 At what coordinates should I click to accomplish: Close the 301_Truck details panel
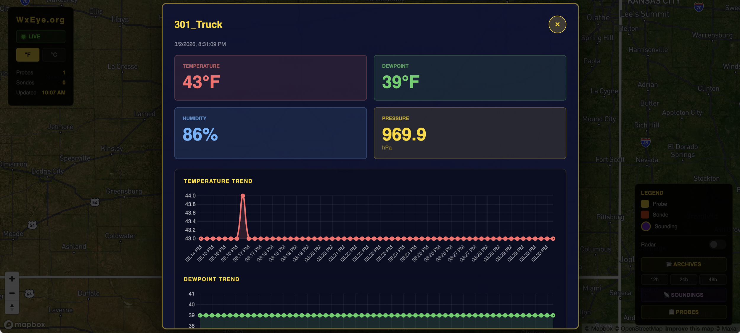(557, 25)
